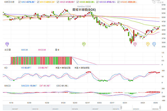This screenshot has width=167, height=111.
Task: Click the purple 120 marker pin
Action: click(x=7, y=44)
